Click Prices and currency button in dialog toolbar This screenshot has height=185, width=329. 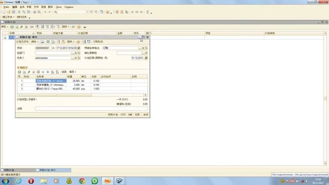tap(23, 42)
